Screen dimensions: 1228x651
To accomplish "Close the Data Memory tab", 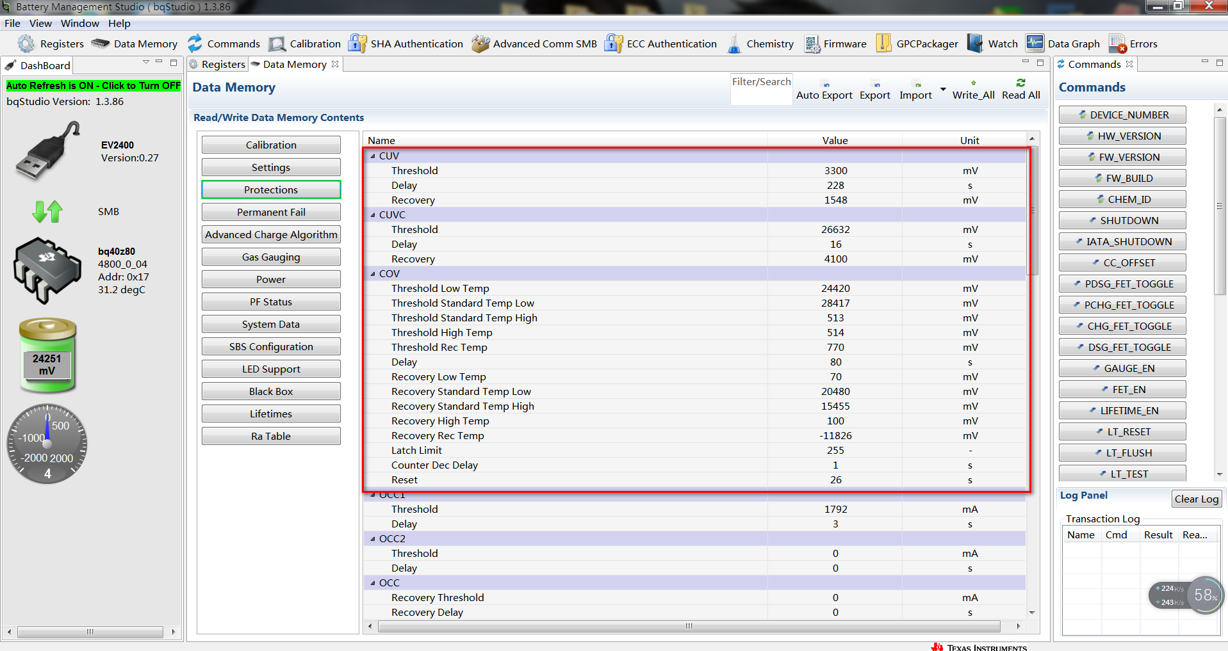I will click(x=335, y=64).
